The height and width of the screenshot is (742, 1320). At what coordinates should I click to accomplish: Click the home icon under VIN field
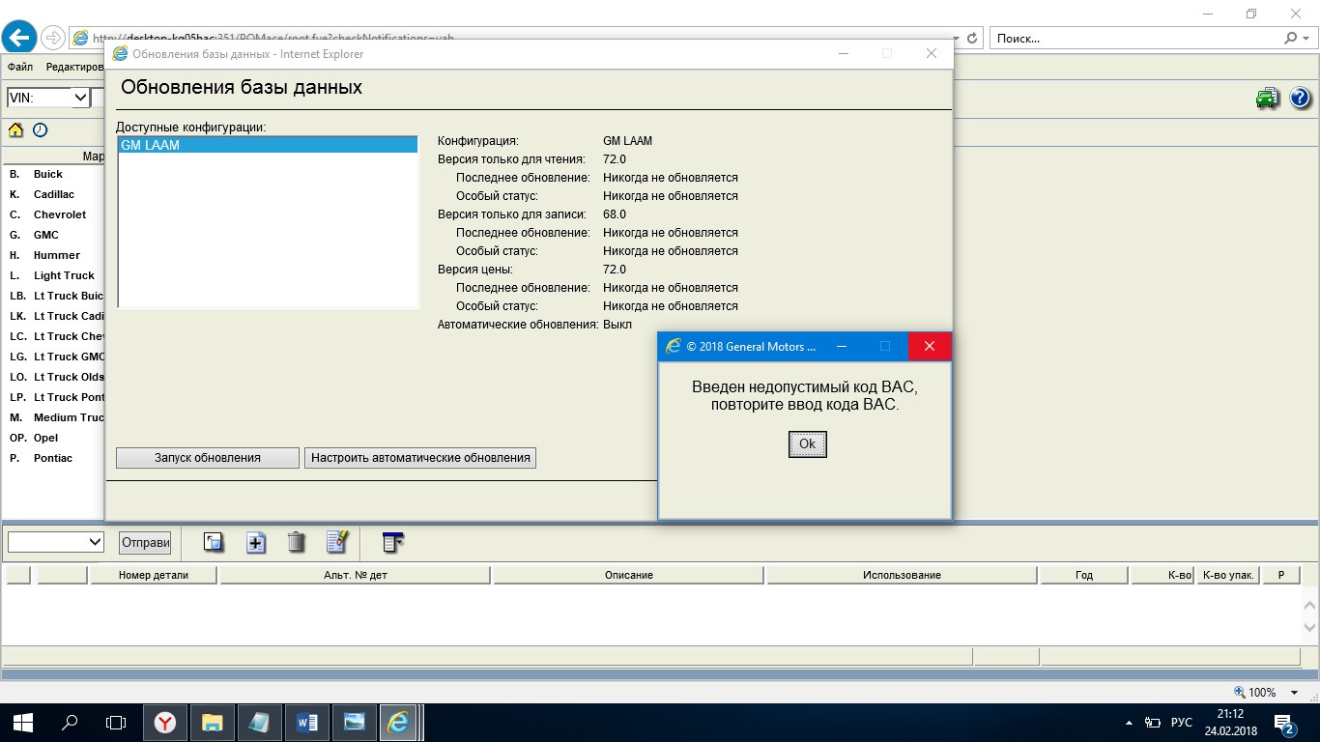(15, 129)
